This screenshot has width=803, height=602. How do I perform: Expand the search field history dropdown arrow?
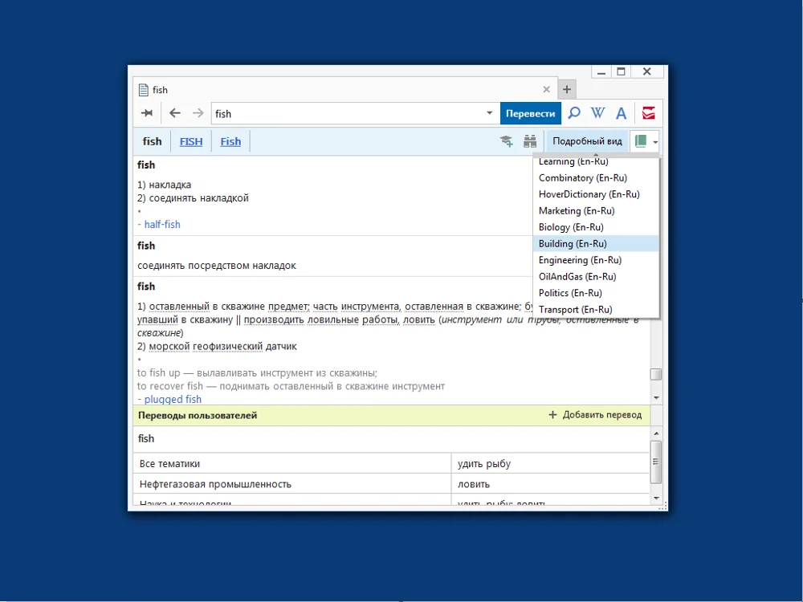(x=490, y=113)
